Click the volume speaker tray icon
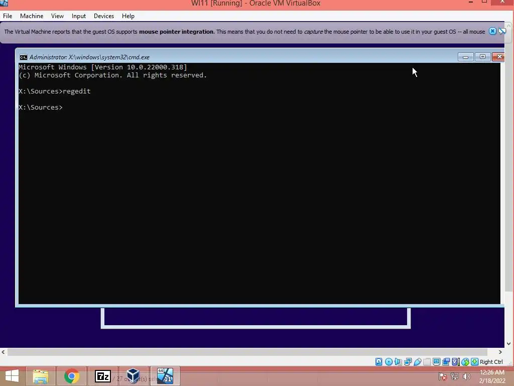 [467, 376]
